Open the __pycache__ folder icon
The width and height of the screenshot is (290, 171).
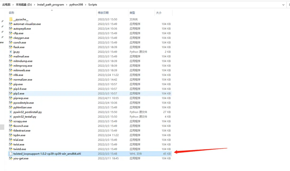point(11,19)
